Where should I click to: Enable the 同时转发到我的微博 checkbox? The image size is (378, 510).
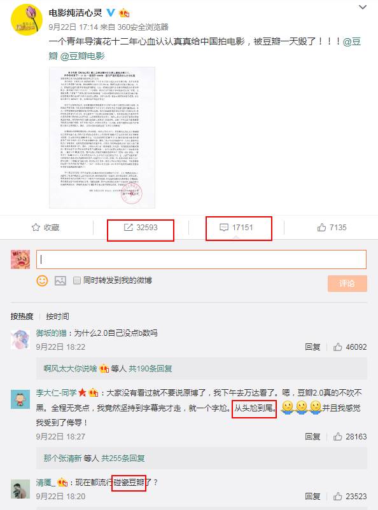(x=77, y=280)
